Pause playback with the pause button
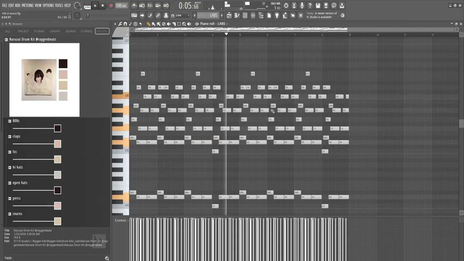The height and width of the screenshot is (261, 464). (x=95, y=5)
